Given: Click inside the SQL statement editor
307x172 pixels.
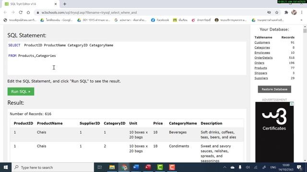Looking at the screenshot, I should pos(127,58).
